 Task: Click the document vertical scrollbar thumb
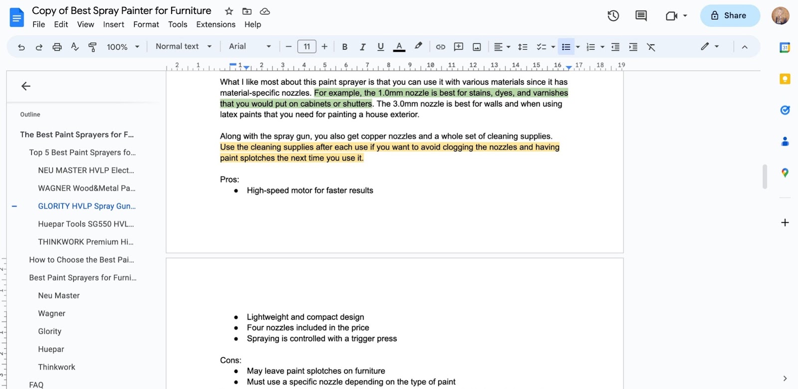coord(765,177)
